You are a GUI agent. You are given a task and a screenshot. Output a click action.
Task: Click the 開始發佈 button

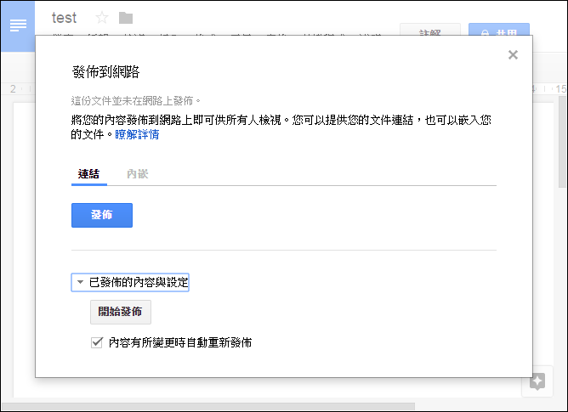coord(121,312)
